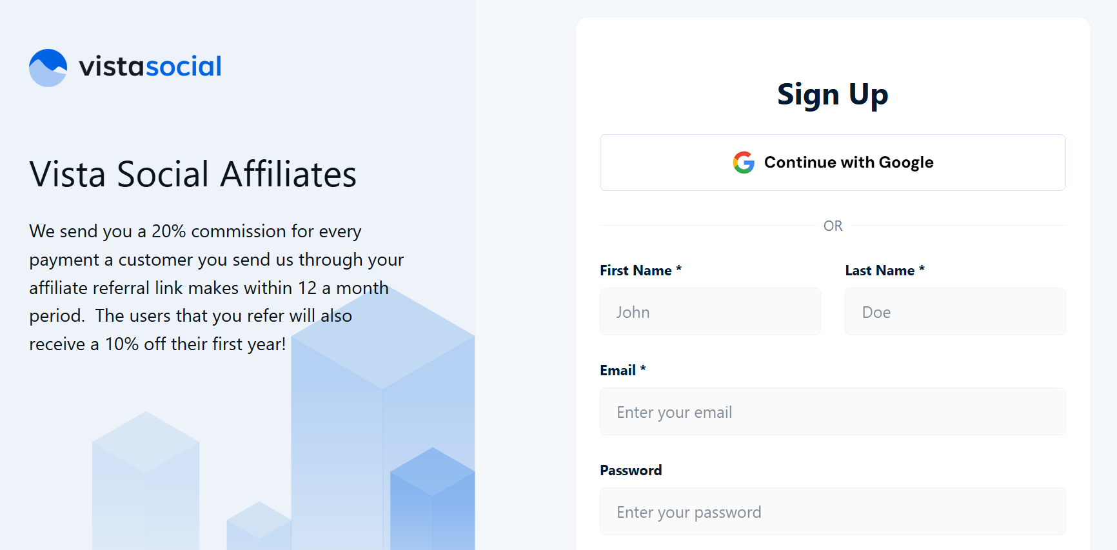Click the vistasocial wordmark text
Image resolution: width=1117 pixels, height=550 pixels.
(150, 66)
